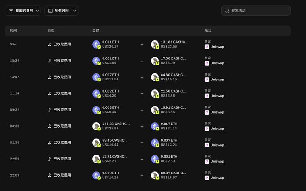Image resolution: width=306 pixels, height=191 pixels.
Task: Click the US$1.84 value
Action: click(109, 63)
